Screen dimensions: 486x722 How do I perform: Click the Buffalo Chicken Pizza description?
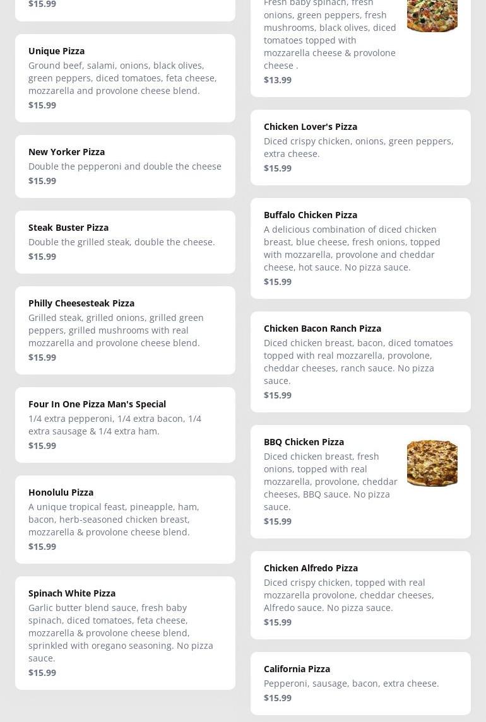click(x=352, y=248)
